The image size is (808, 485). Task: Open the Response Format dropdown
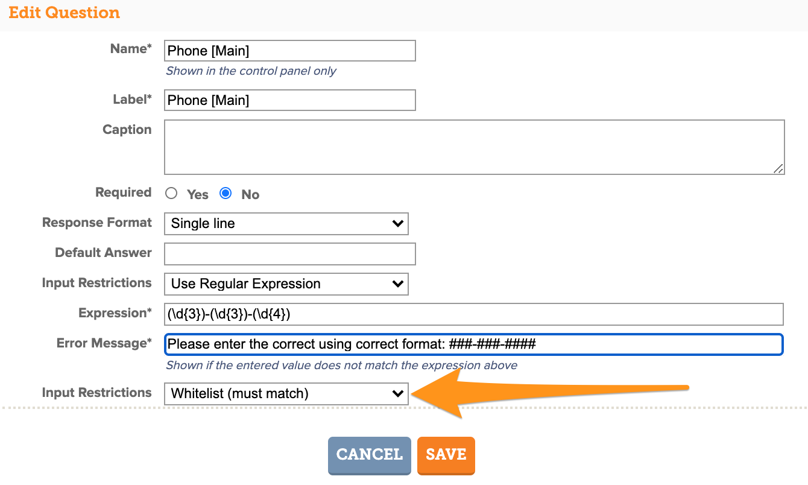286,223
